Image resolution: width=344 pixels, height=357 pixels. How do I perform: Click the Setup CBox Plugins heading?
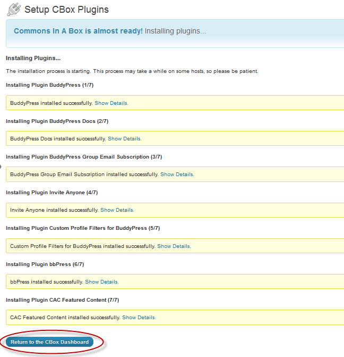pos(66,10)
